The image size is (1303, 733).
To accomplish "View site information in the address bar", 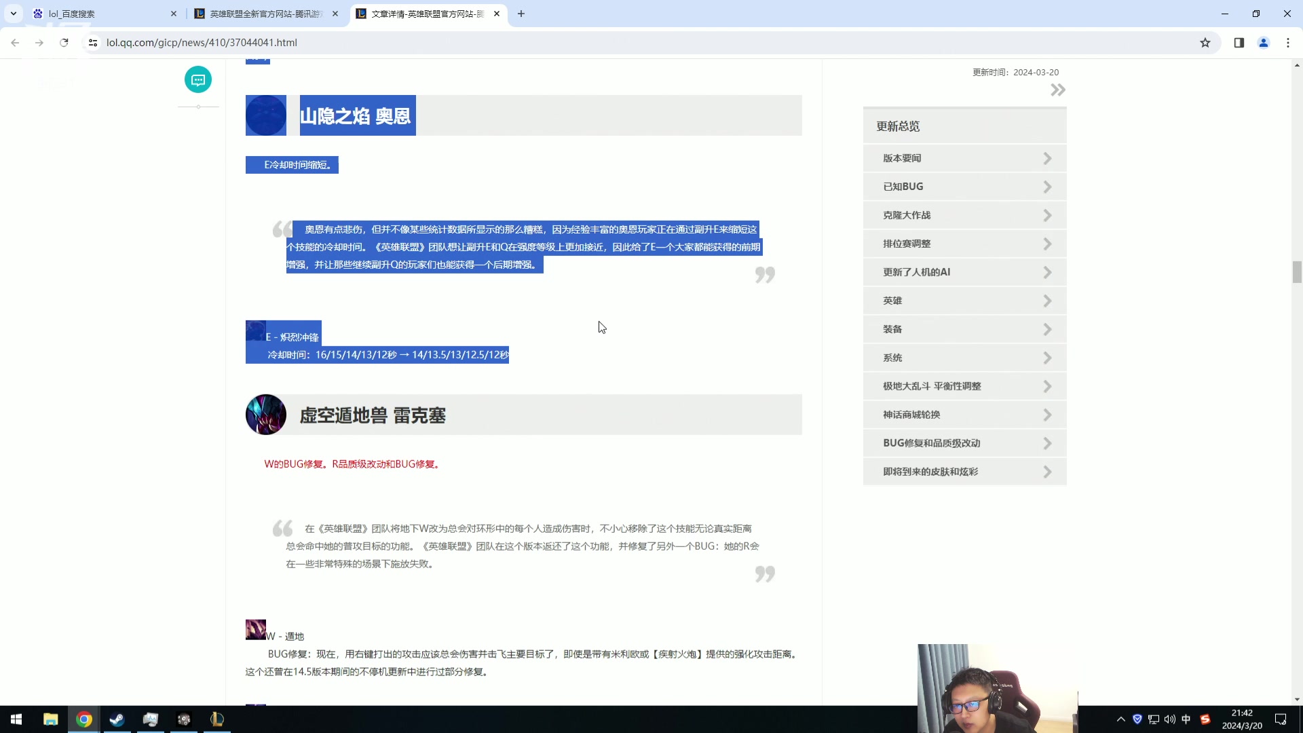I will click(x=92, y=42).
